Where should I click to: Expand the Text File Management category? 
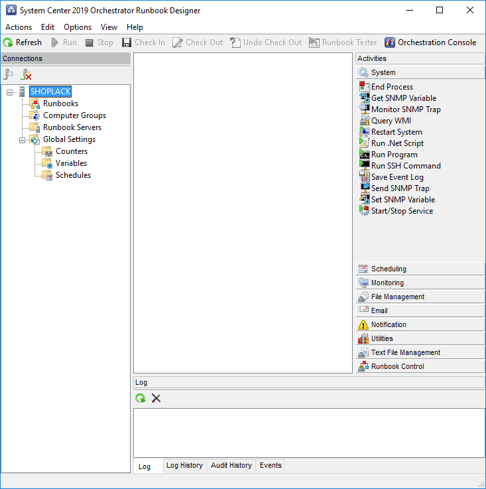pyautogui.click(x=420, y=352)
